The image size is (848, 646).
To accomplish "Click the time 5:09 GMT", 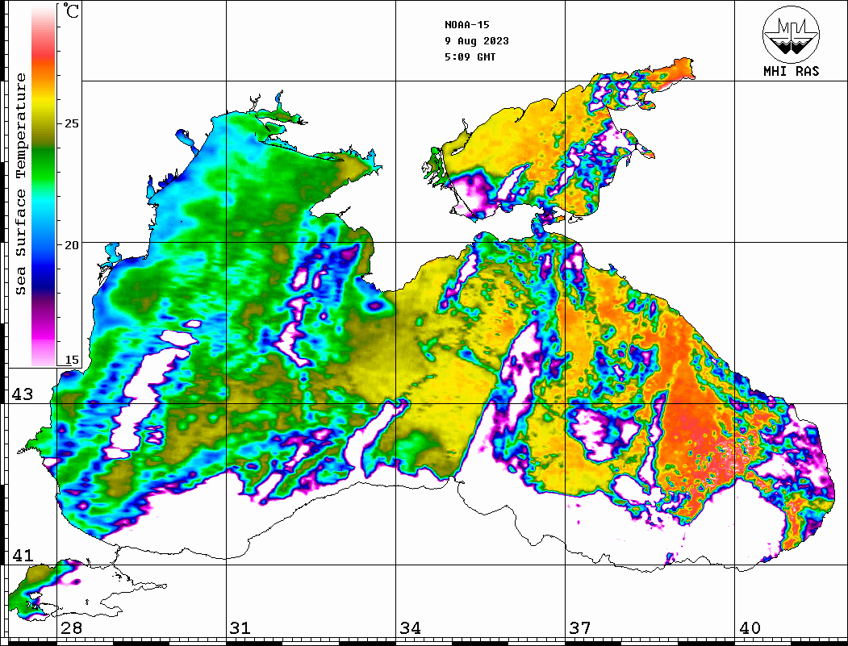I will (x=470, y=56).
